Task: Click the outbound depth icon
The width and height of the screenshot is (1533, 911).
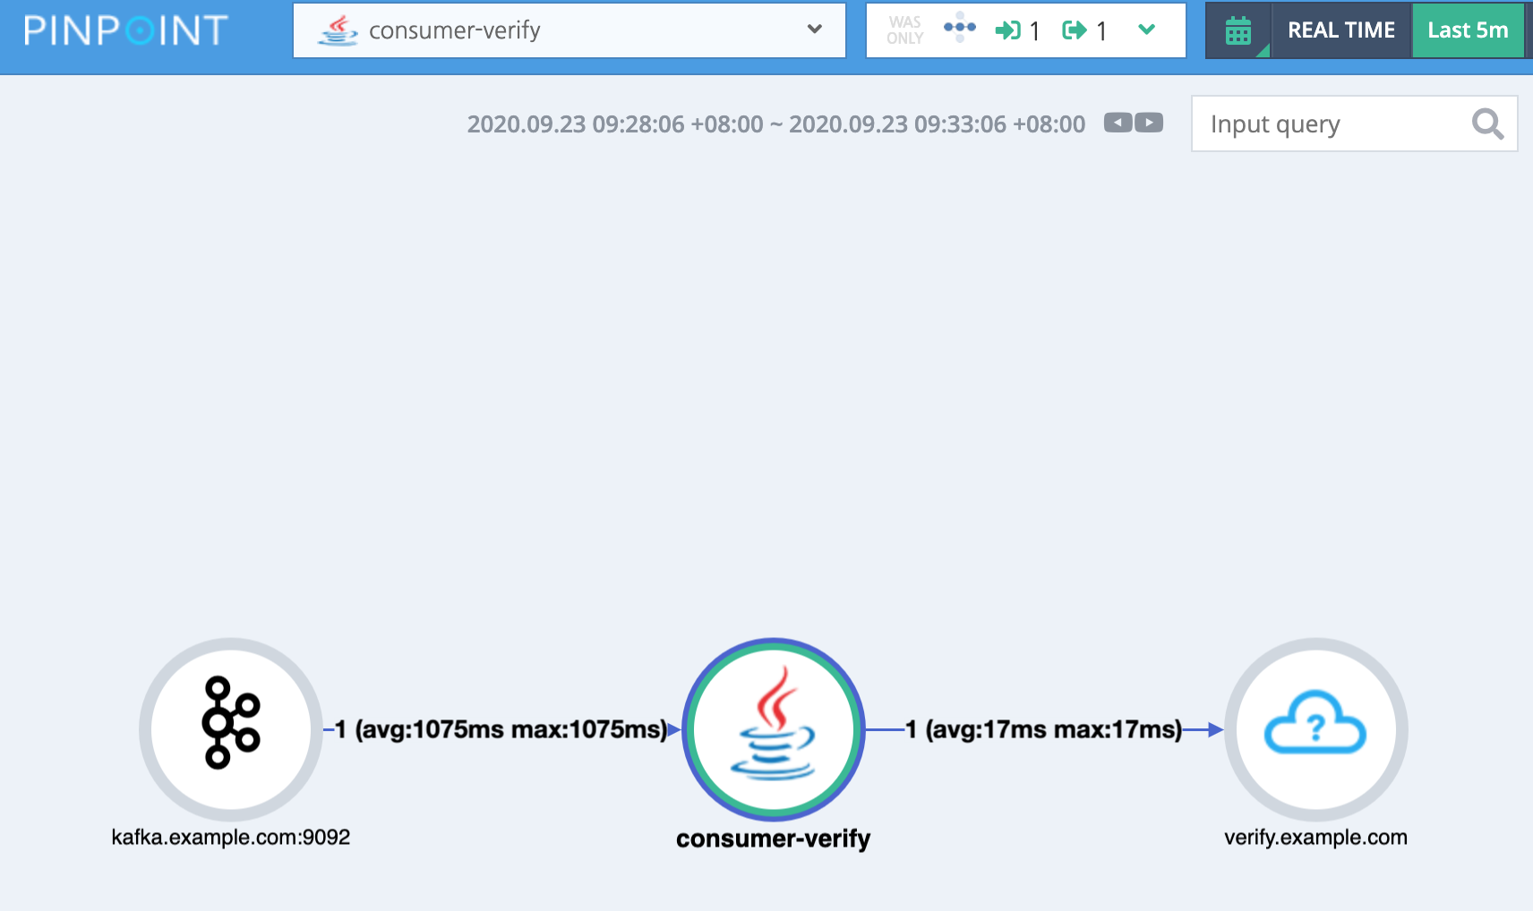Action: (x=1075, y=30)
